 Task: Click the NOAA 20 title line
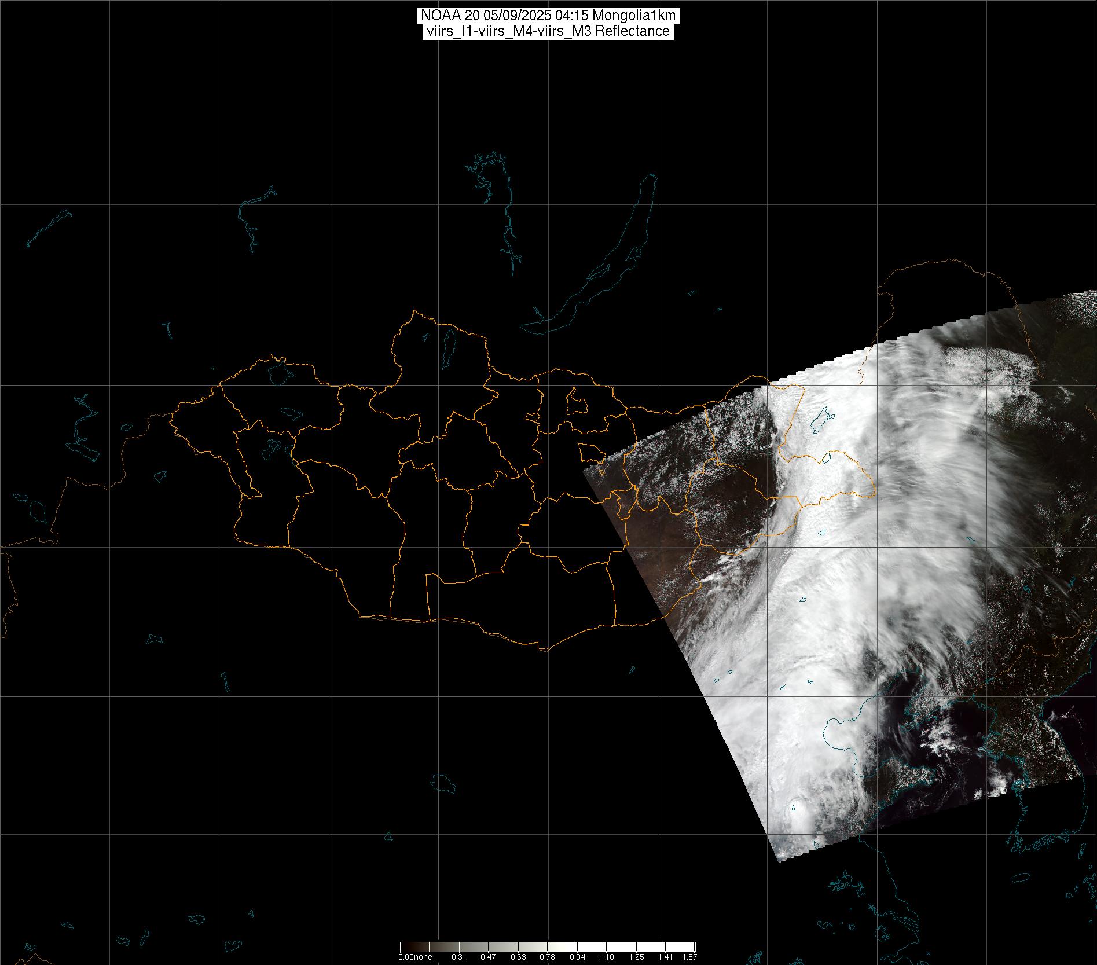coord(548,16)
